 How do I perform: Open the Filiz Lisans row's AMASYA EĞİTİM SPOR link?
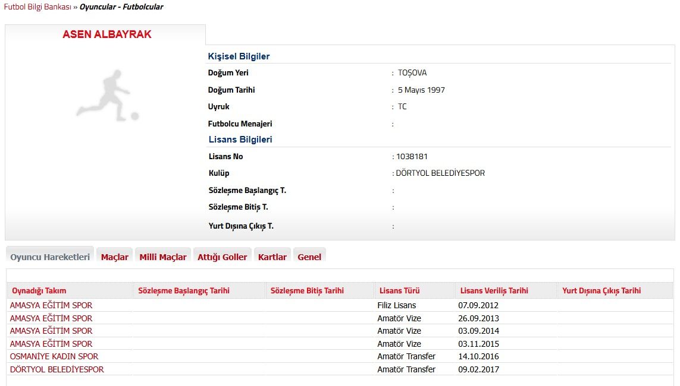point(51,305)
